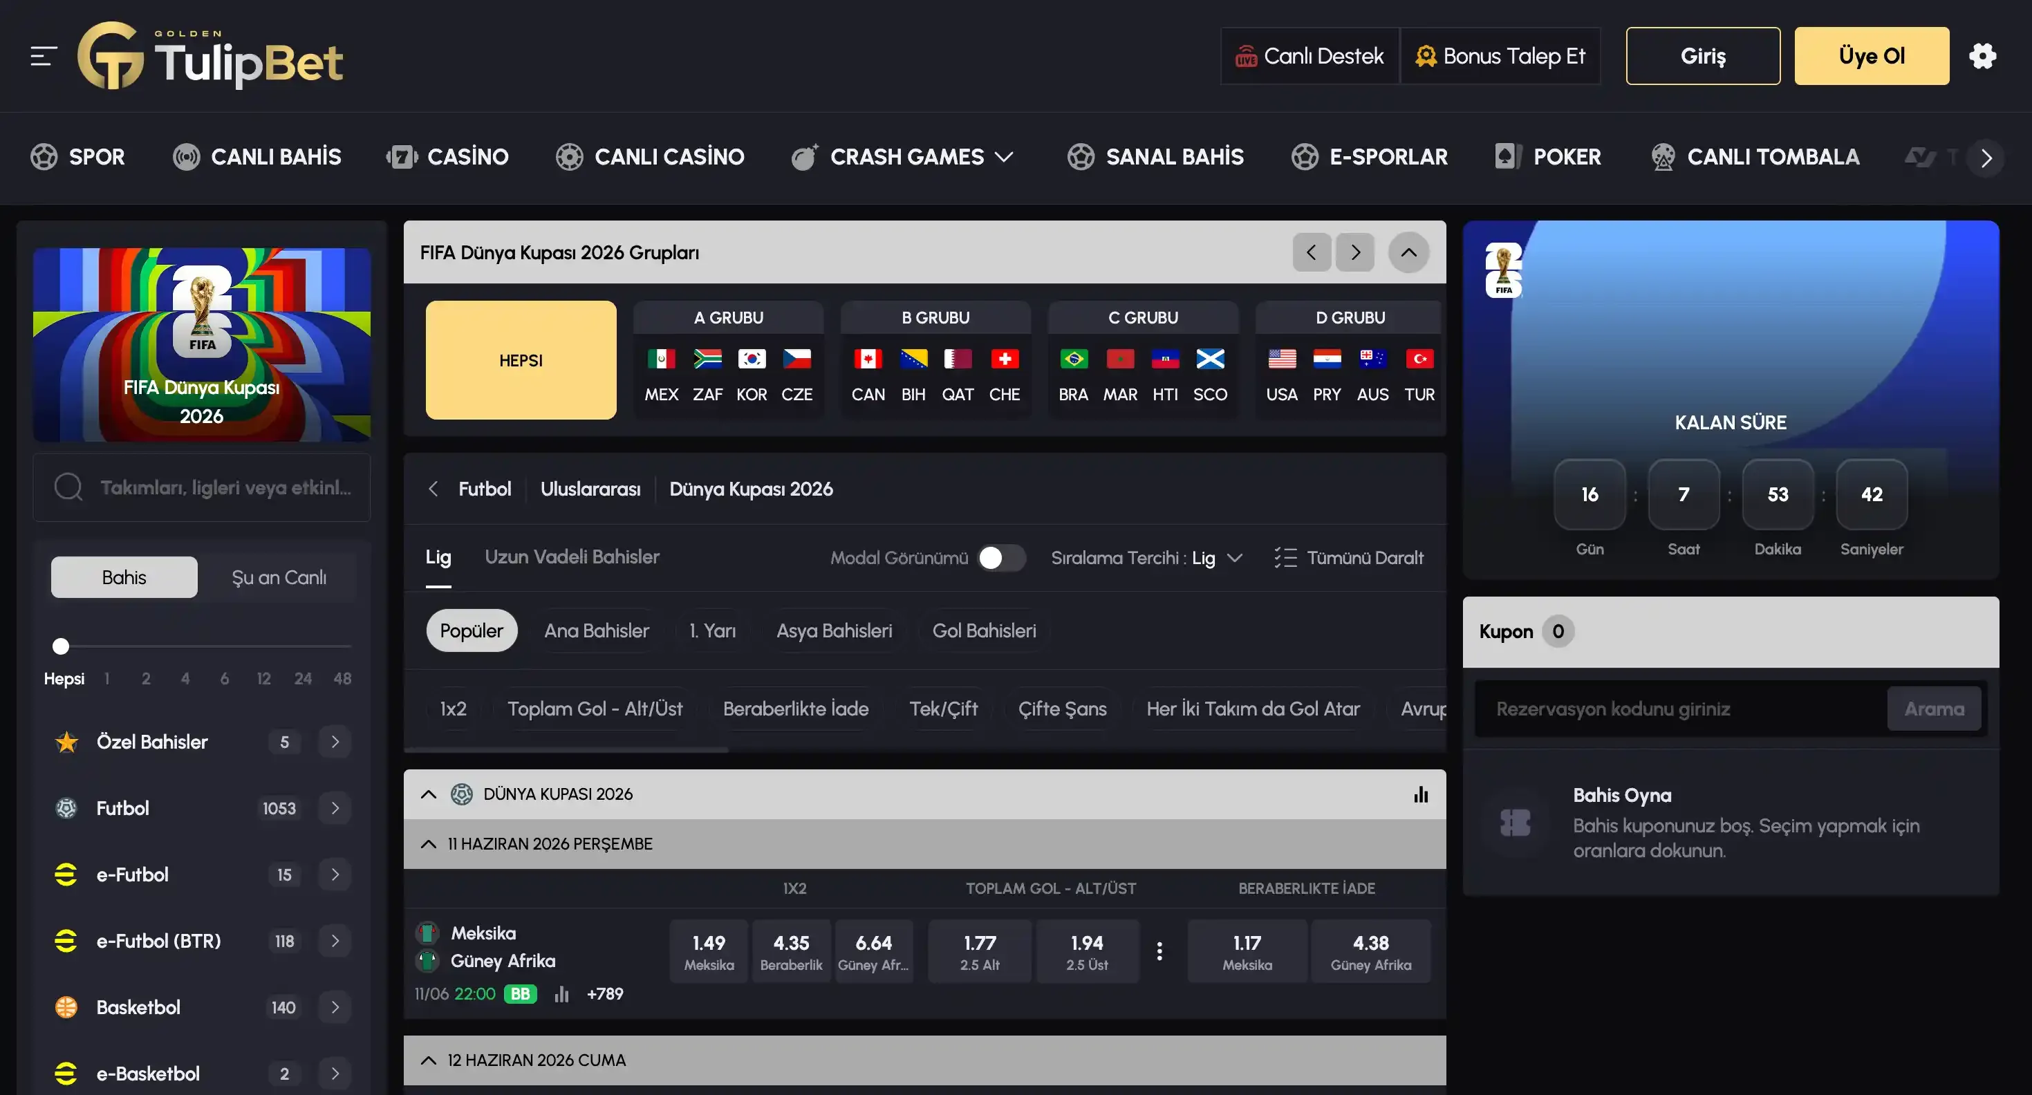Select Canada flag in B Grubu

[x=868, y=359]
